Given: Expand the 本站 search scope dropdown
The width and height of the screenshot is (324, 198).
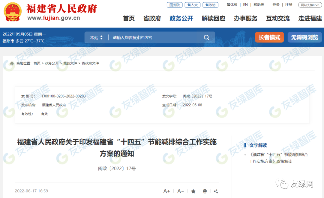Looking at the screenshot, I should point(96,38).
